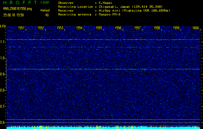Select the 1551 time marker
The image size is (203, 129).
(21, 28)
